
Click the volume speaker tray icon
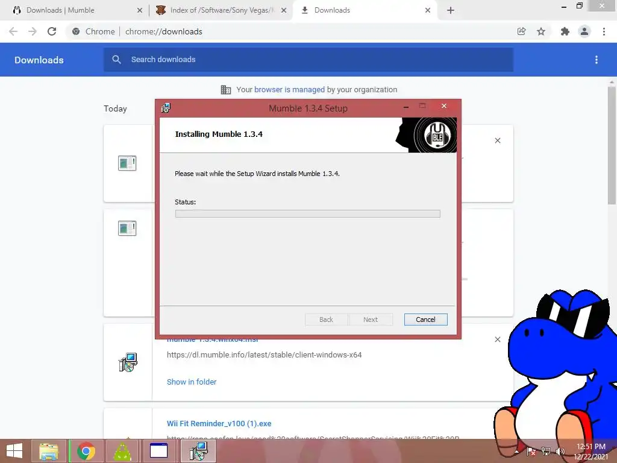click(x=560, y=452)
